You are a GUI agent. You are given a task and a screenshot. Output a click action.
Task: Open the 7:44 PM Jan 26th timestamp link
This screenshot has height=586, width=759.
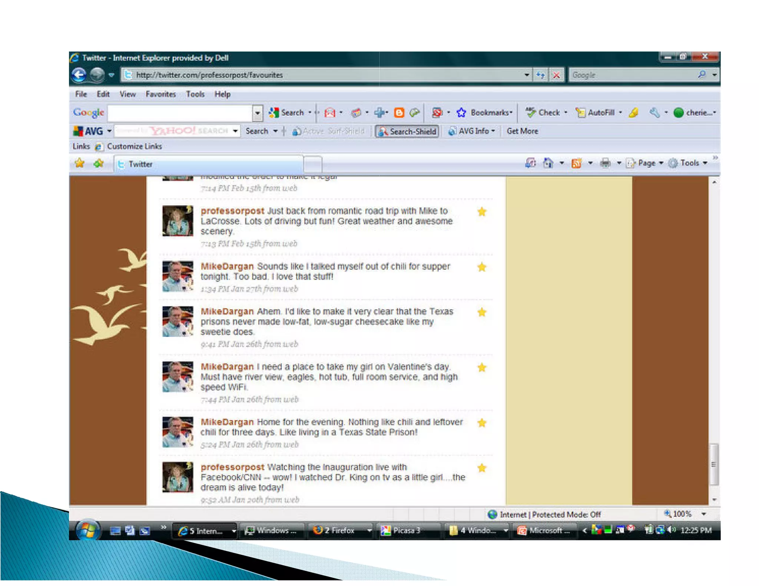(x=250, y=399)
